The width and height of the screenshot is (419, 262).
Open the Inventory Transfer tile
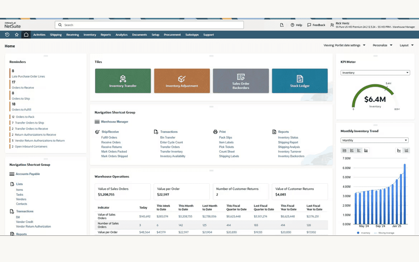pyautogui.click(x=123, y=81)
